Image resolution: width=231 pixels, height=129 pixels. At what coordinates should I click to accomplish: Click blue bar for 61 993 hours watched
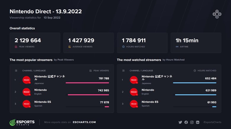[214, 107]
